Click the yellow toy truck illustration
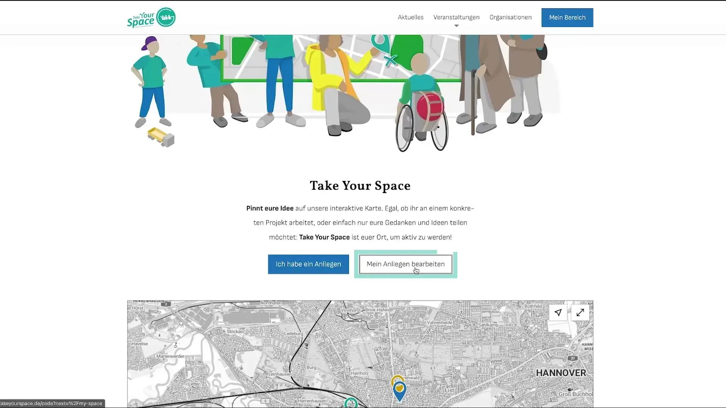Image resolution: width=726 pixels, height=408 pixels. [161, 138]
